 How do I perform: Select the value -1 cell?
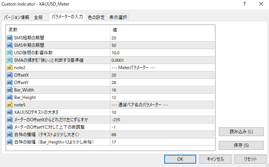(x=162, y=127)
